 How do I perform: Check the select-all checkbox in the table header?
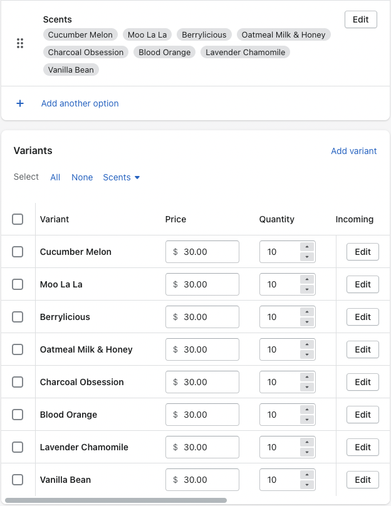point(18,219)
